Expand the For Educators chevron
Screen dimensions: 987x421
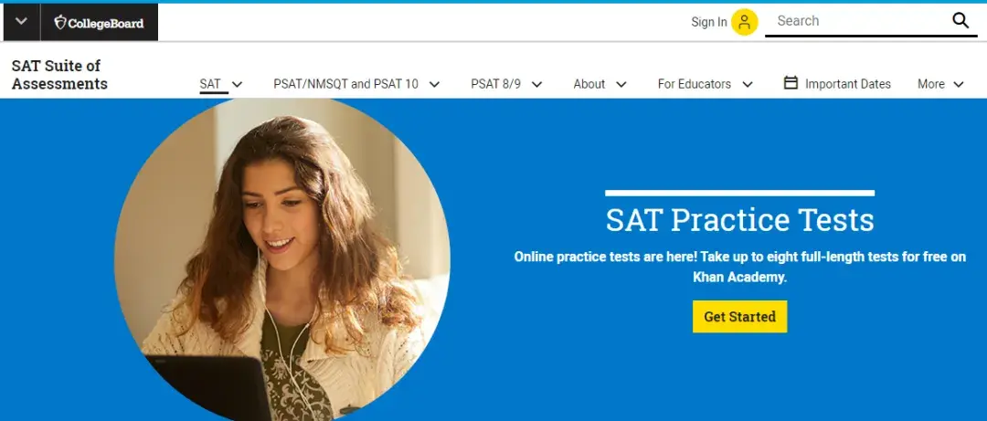[748, 84]
